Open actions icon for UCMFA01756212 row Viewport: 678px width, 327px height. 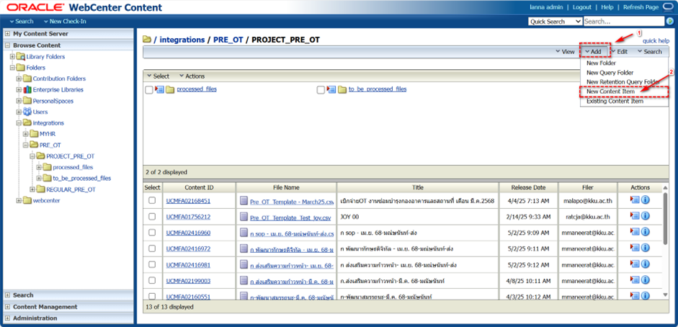635,218
